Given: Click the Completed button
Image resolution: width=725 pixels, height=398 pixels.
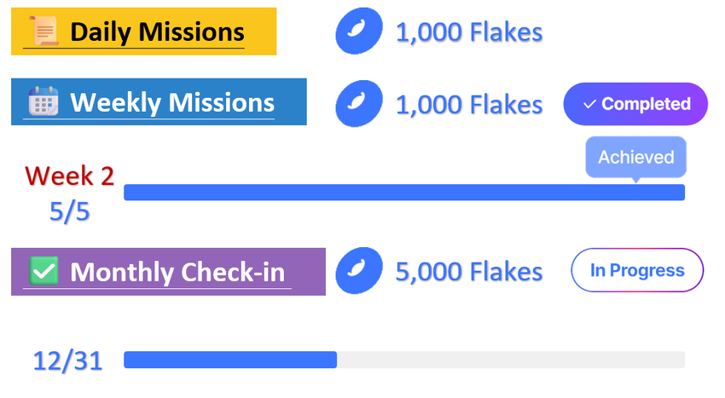Looking at the screenshot, I should (x=635, y=104).
